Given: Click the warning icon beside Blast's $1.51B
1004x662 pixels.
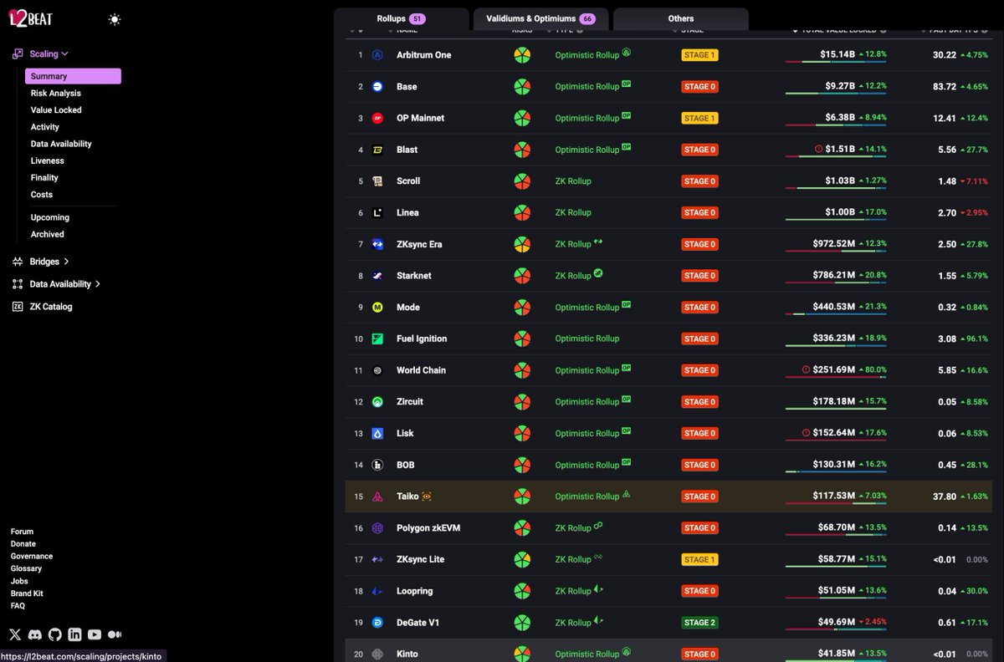Looking at the screenshot, I should (x=819, y=150).
